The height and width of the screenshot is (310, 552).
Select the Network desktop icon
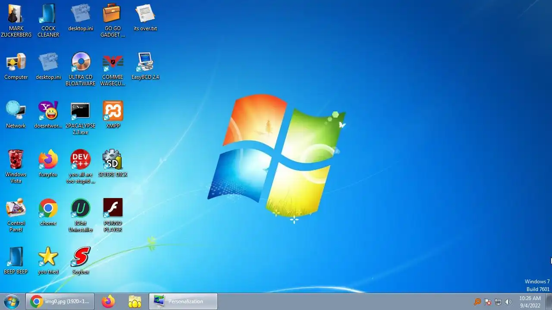[x=16, y=115]
